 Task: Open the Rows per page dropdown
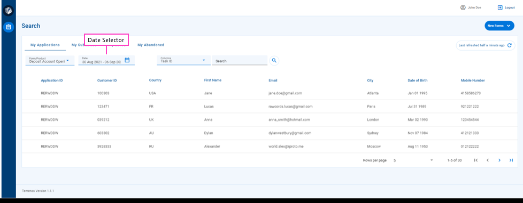pos(413,160)
